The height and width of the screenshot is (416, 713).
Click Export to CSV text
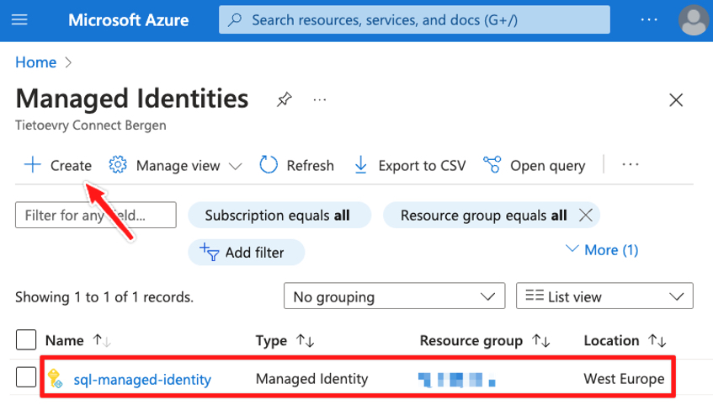[422, 166]
